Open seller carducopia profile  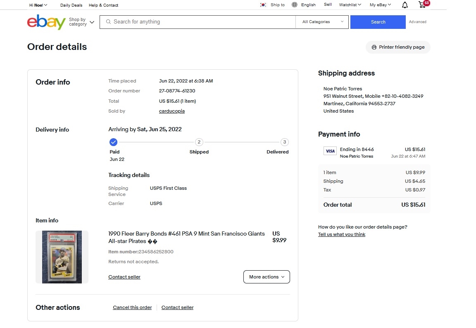pyautogui.click(x=172, y=111)
